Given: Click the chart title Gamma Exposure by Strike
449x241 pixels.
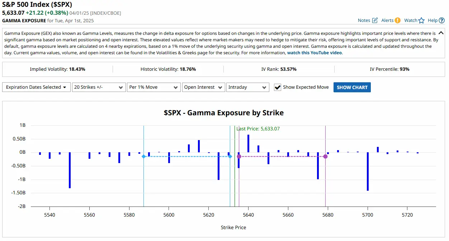Looking at the screenshot, I should pyautogui.click(x=224, y=113).
